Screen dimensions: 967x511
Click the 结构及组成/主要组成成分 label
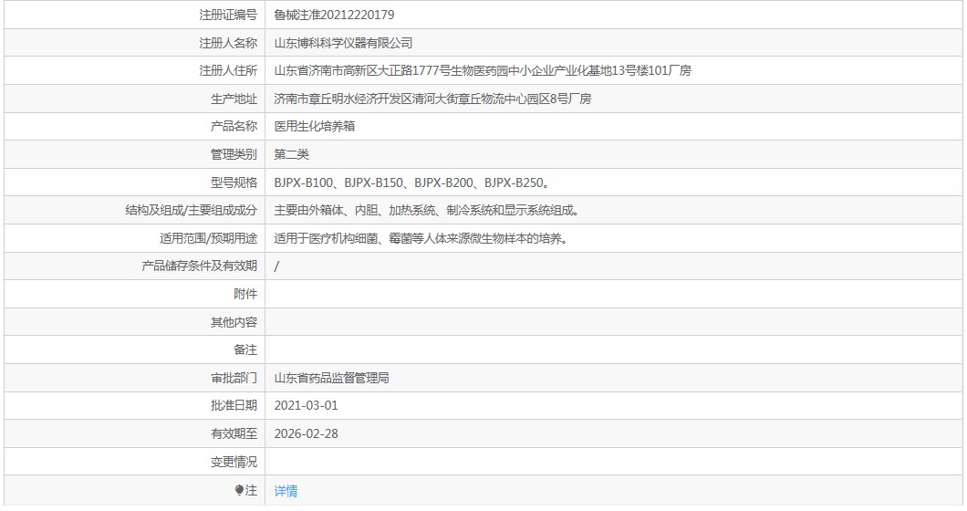pyautogui.click(x=192, y=211)
